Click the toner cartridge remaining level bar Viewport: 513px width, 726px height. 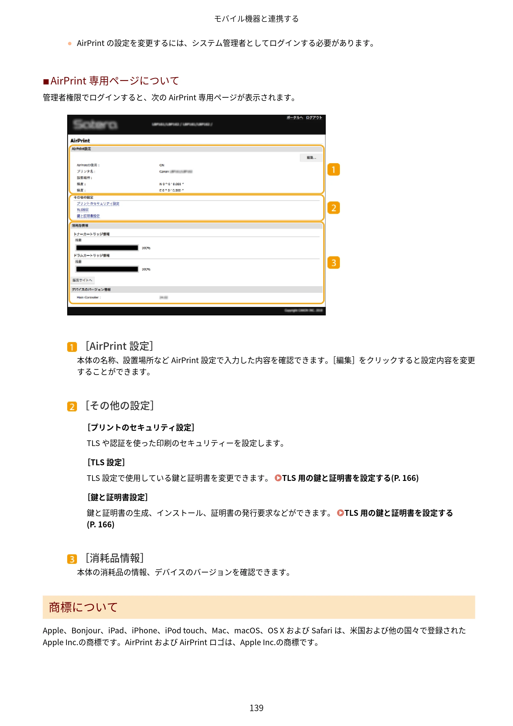point(107,248)
